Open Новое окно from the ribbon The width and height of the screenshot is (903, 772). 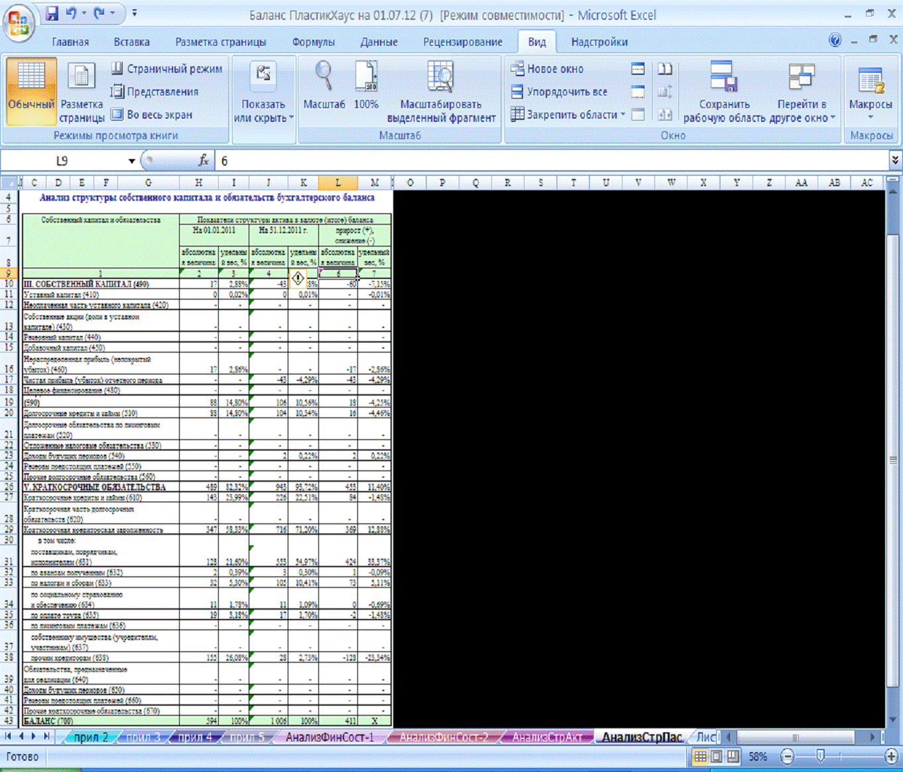(548, 69)
